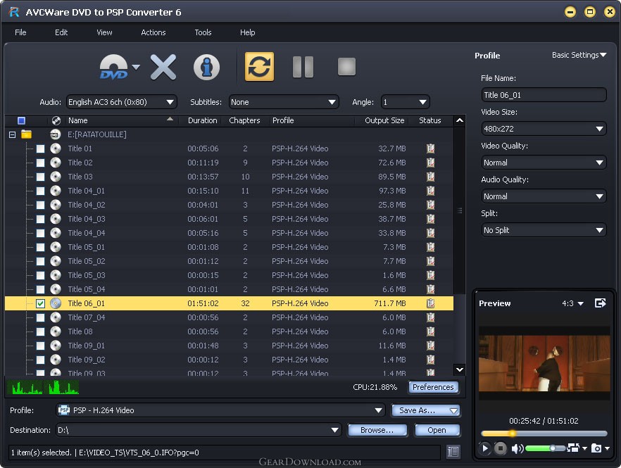
Task: Toggle the select-all checkbox in the list header
Action: [21, 120]
